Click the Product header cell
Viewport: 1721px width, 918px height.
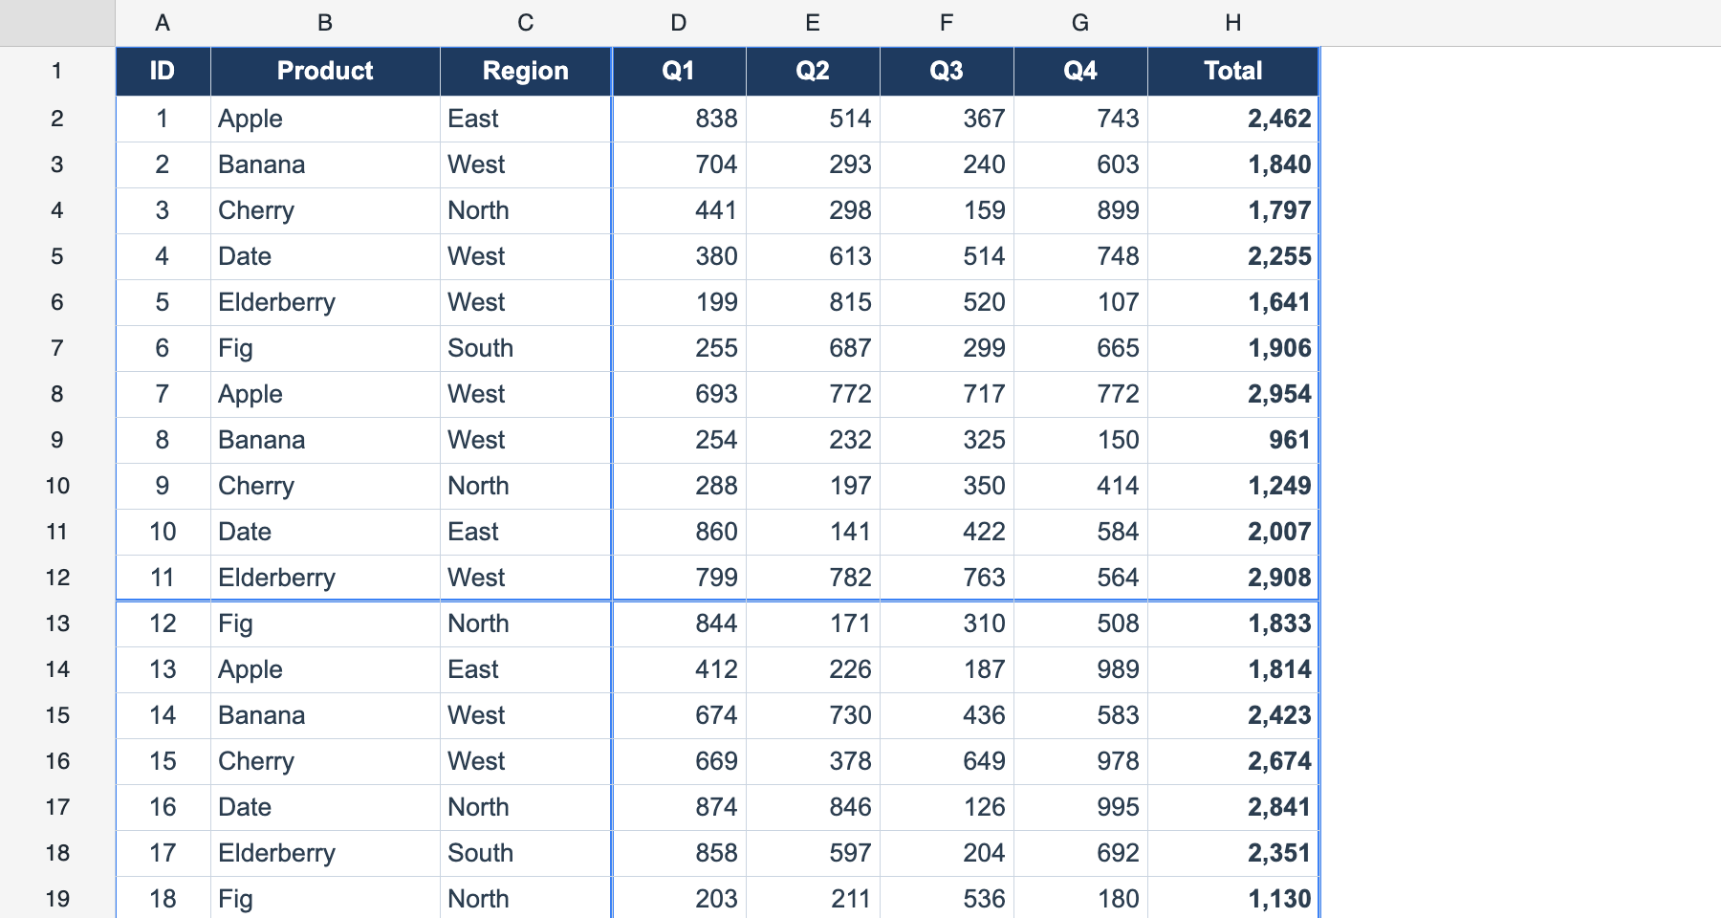click(325, 71)
